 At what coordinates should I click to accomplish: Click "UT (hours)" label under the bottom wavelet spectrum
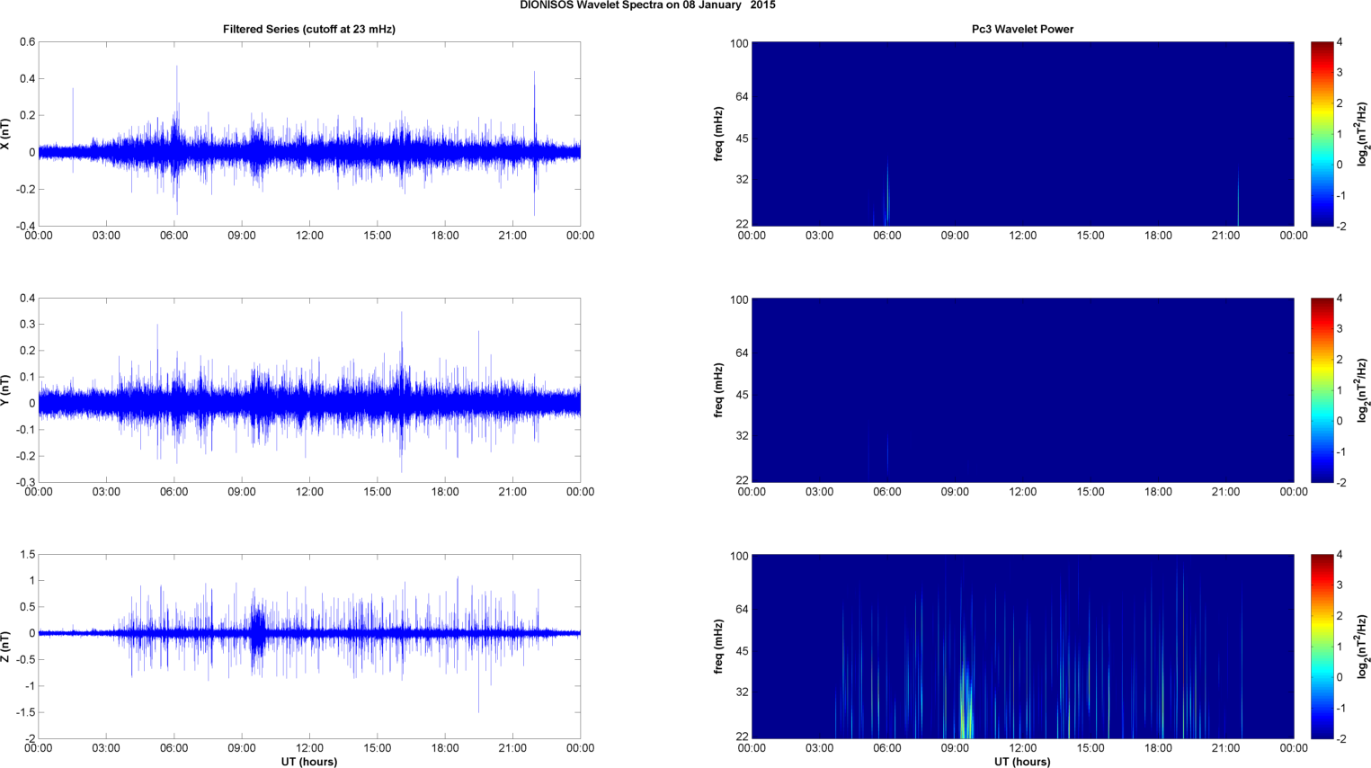pos(1022,762)
